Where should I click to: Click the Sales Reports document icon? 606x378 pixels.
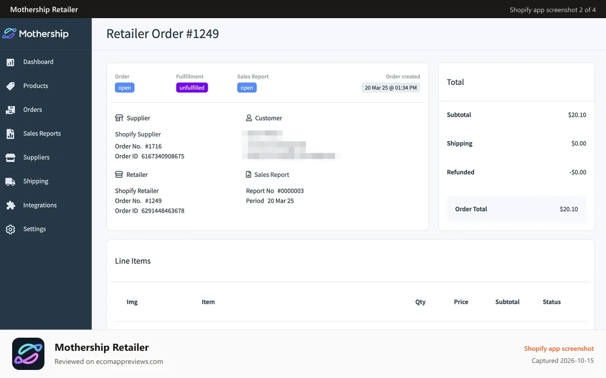coord(10,134)
